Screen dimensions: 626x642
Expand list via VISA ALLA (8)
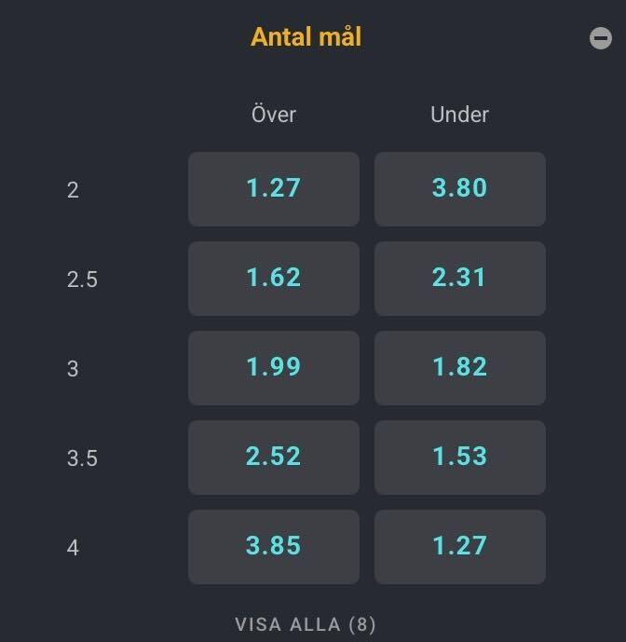tap(305, 624)
